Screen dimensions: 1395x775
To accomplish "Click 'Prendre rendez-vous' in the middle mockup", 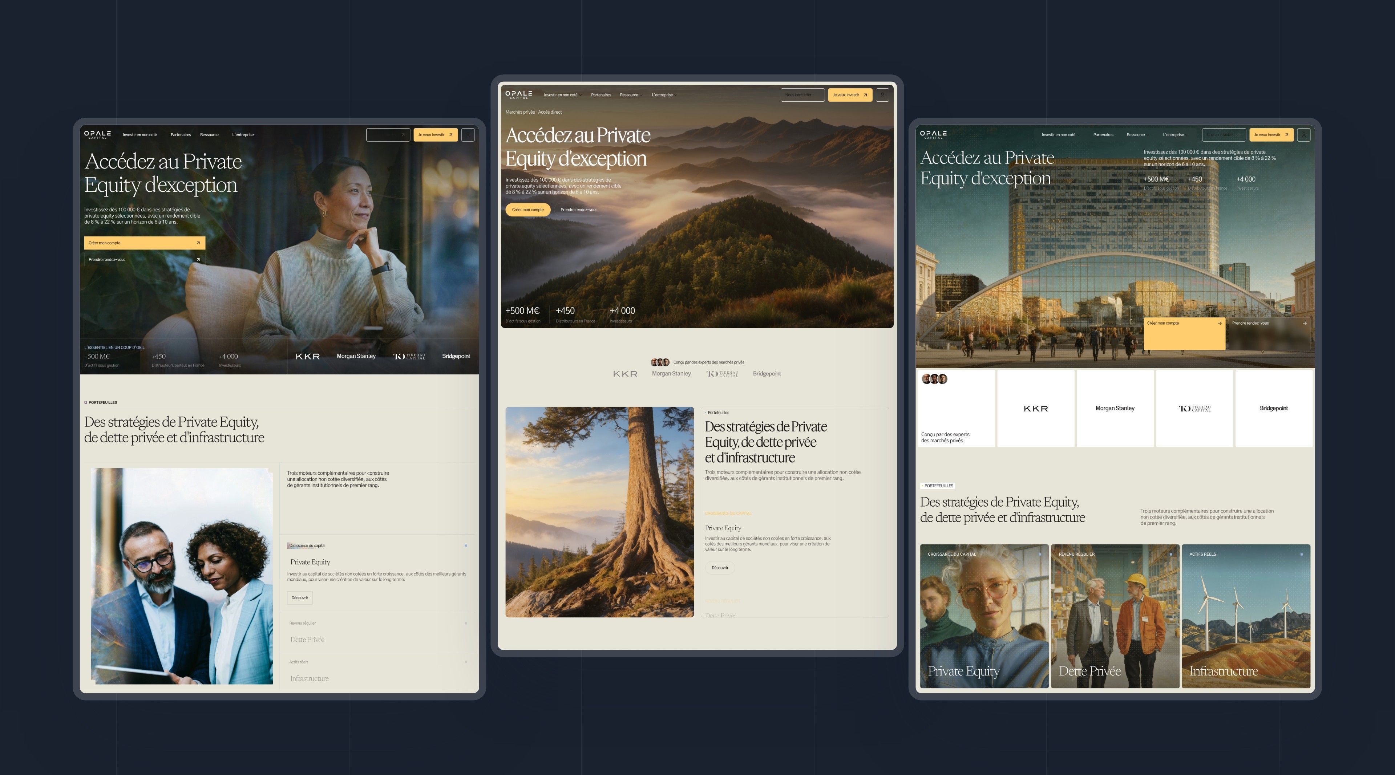I will [579, 210].
